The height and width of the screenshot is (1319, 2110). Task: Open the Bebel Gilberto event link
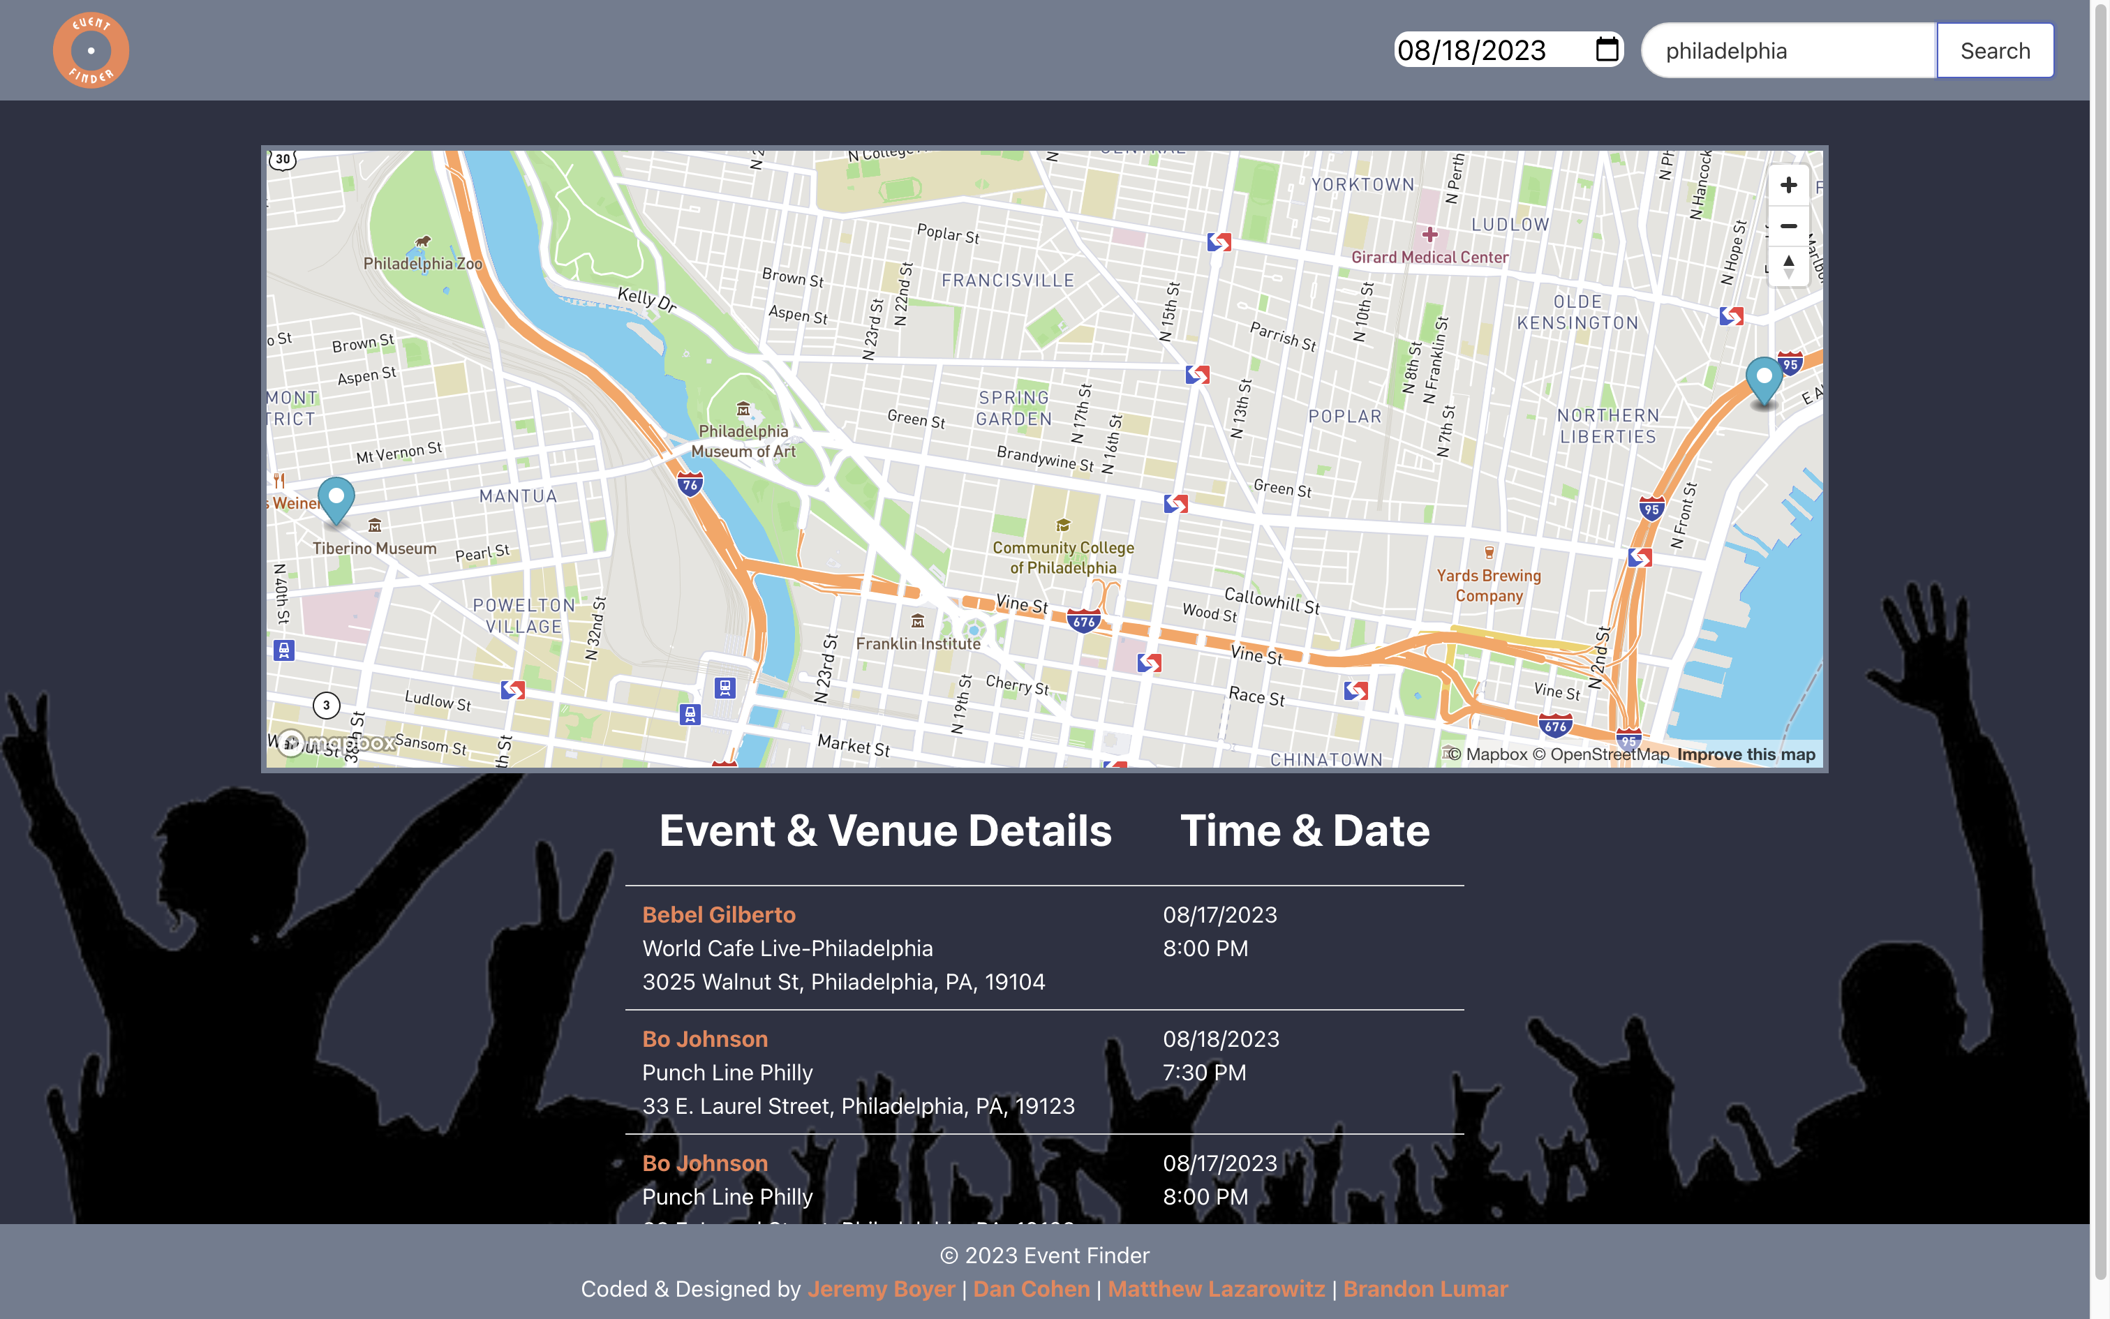[719, 914]
